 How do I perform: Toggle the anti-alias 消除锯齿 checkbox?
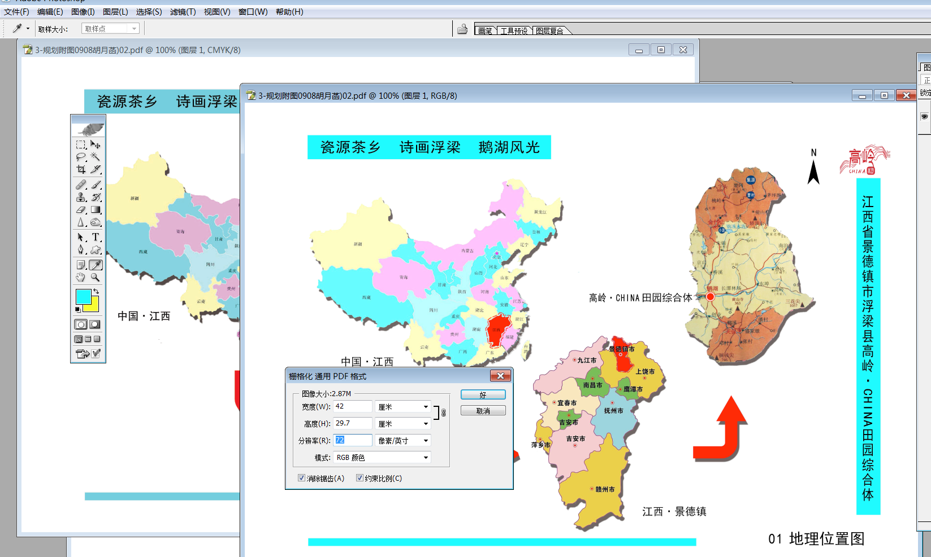[x=302, y=478]
